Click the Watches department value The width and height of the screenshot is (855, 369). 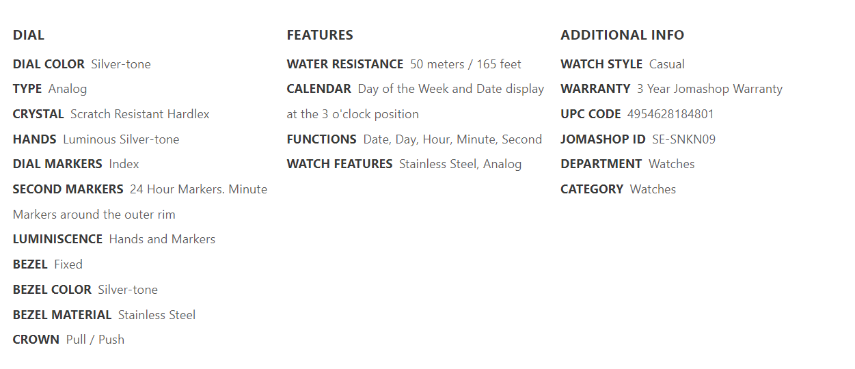672,164
